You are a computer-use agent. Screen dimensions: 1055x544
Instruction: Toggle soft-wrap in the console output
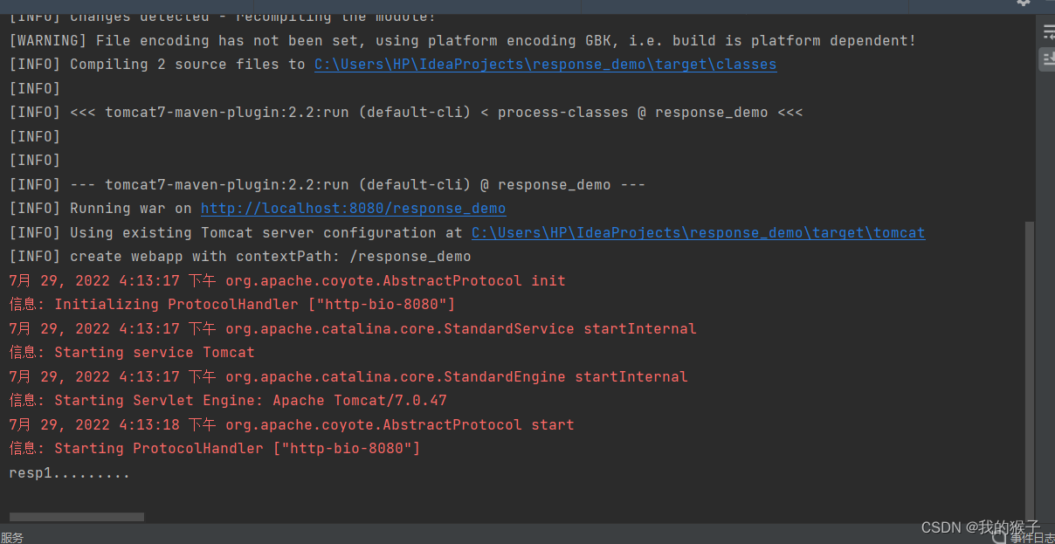(1048, 31)
